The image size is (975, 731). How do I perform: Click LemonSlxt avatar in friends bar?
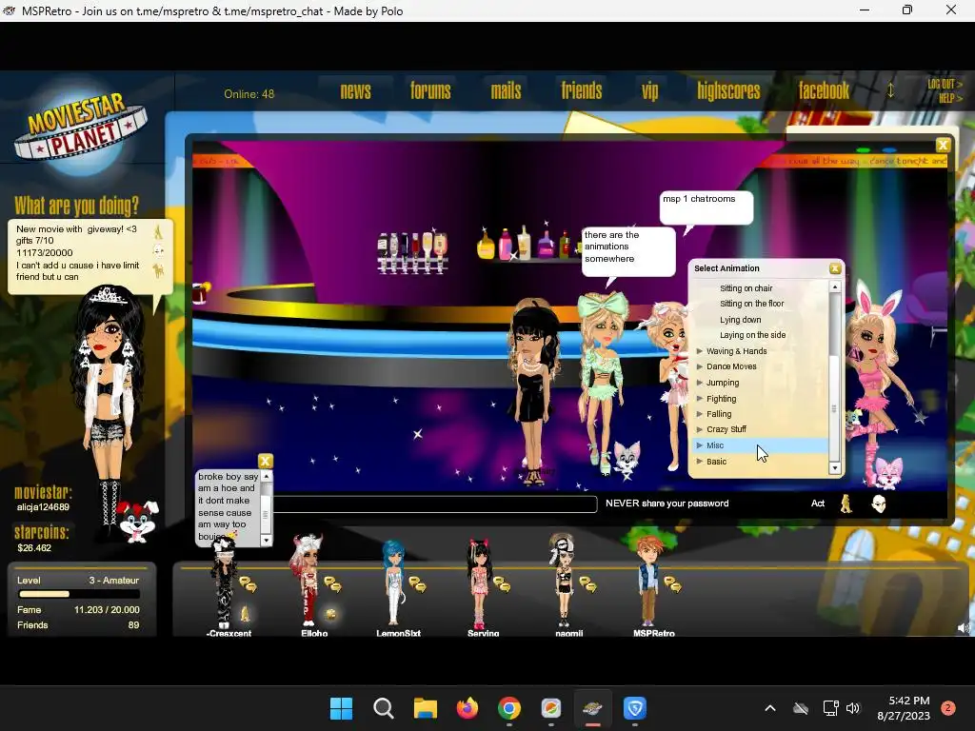[393, 583]
